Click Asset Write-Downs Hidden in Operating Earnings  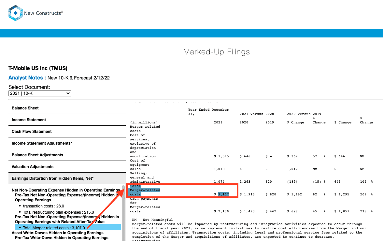pyautogui.click(x=57, y=233)
